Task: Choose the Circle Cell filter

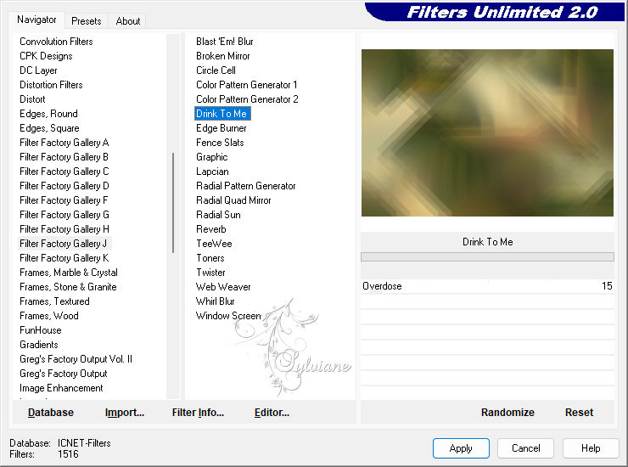Action: coord(216,70)
